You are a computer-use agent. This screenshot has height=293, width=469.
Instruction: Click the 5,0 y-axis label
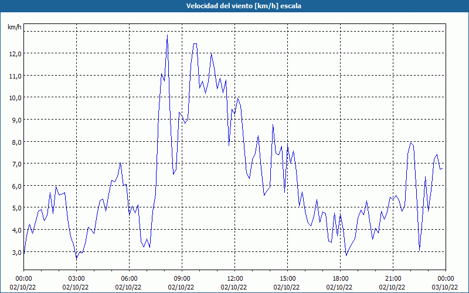pos(17,208)
